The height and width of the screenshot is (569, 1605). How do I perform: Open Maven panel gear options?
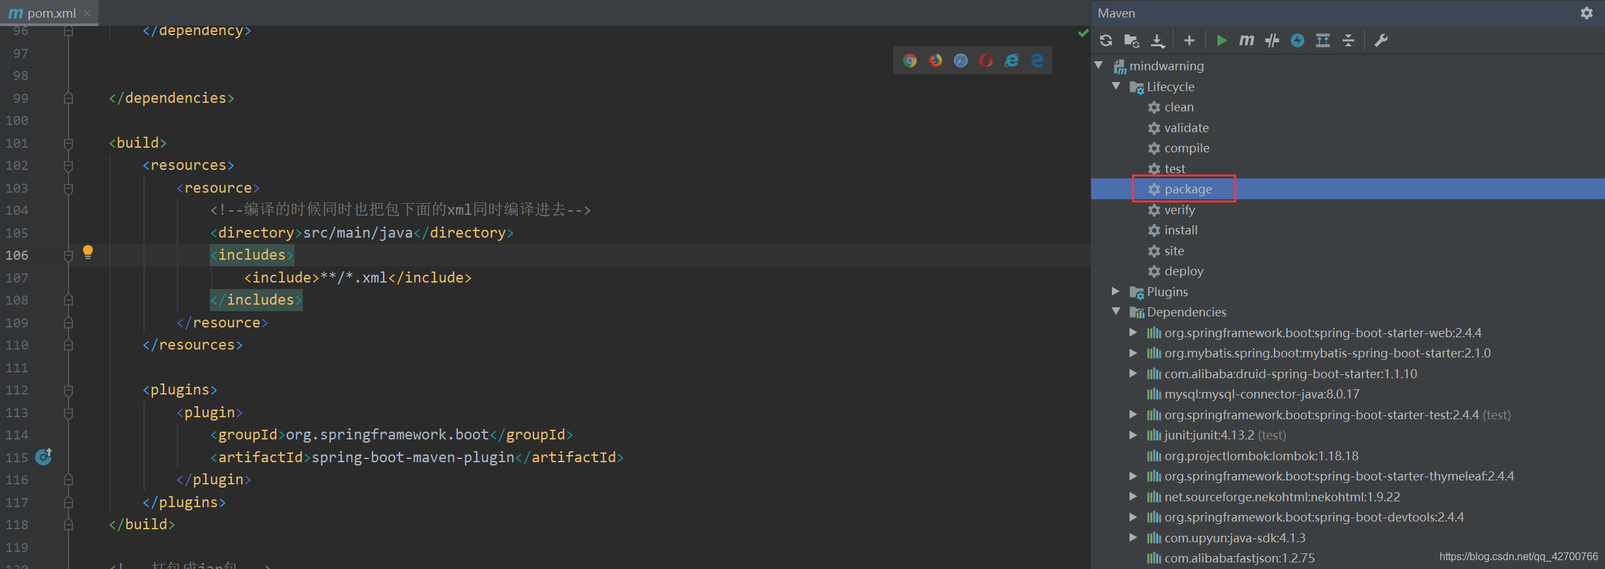coord(1587,13)
